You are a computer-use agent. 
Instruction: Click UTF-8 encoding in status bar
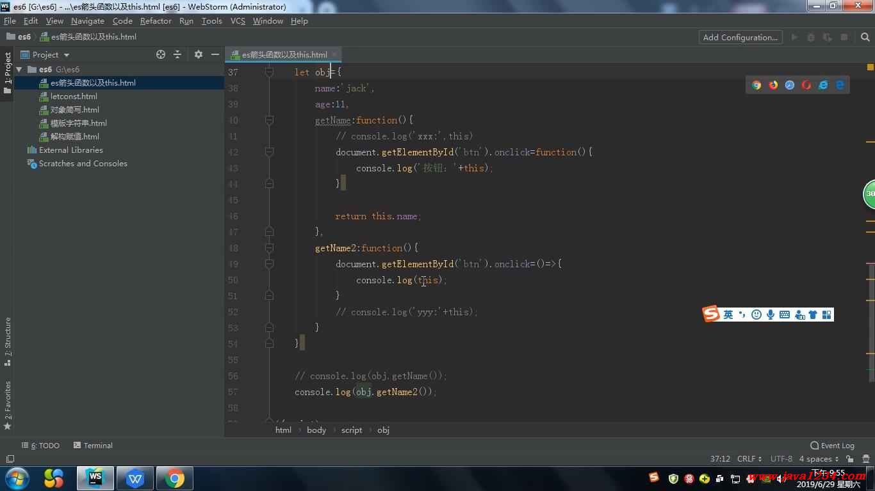pyautogui.click(x=781, y=459)
